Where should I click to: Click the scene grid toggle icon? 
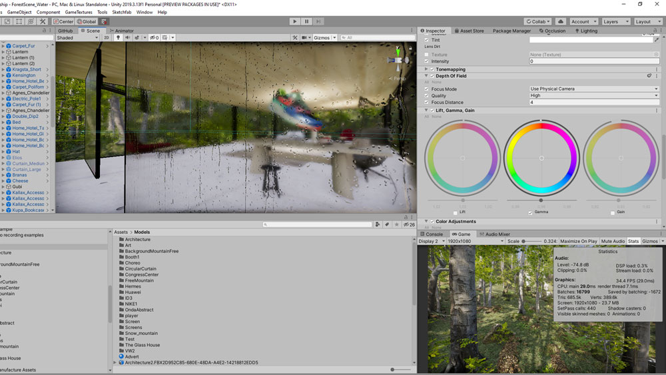click(165, 37)
